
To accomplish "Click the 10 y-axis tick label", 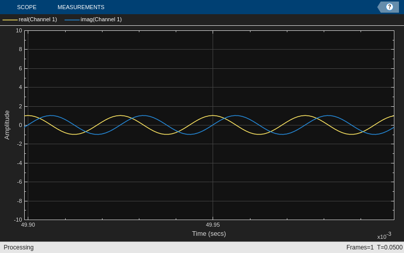I will pos(19,30).
